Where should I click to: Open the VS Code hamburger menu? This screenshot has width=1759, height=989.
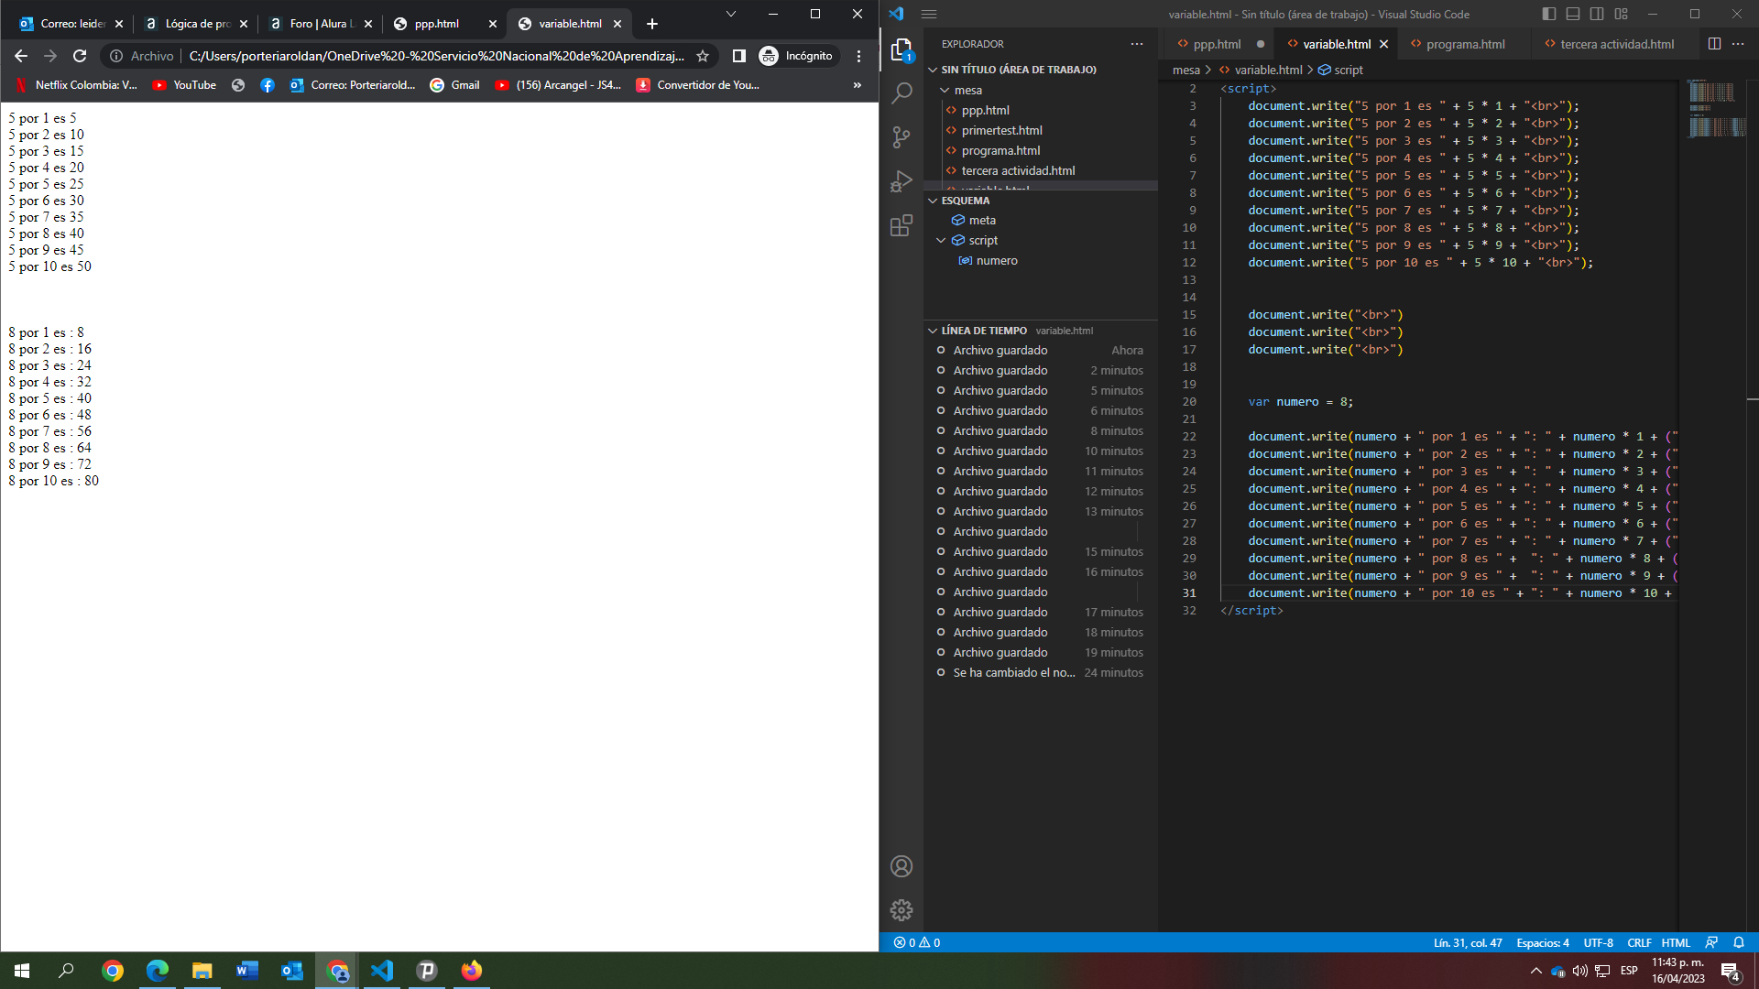pos(929,14)
